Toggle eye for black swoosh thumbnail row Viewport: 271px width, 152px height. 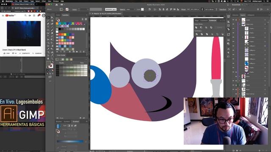tap(233, 41)
